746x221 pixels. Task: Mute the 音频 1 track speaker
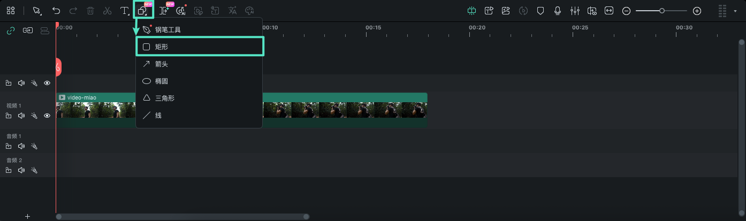pyautogui.click(x=21, y=146)
